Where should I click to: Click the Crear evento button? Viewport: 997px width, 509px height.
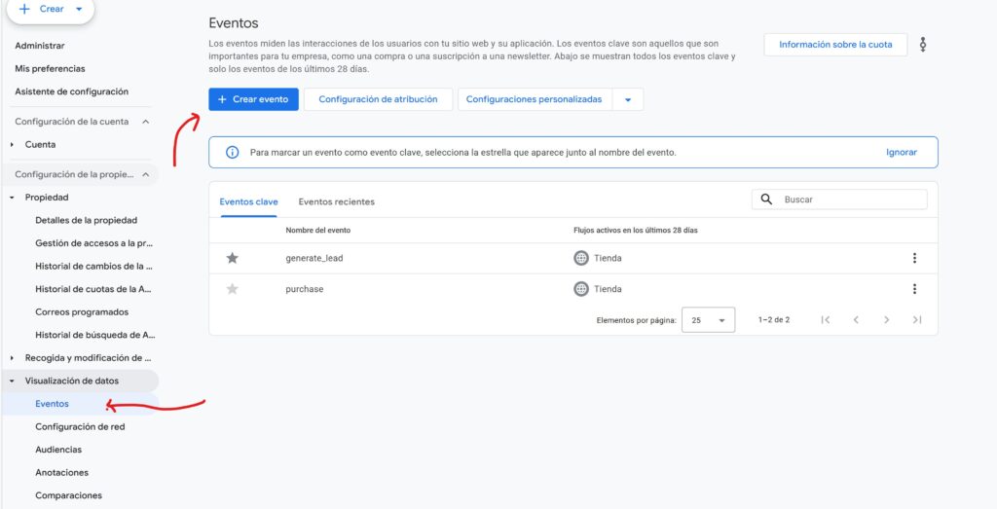(x=253, y=99)
